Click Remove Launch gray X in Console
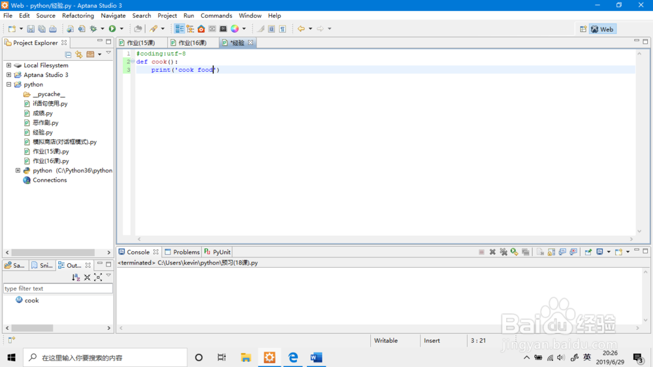653x367 pixels. tap(492, 252)
